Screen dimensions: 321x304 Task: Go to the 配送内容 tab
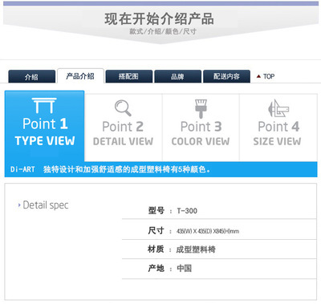226,76
